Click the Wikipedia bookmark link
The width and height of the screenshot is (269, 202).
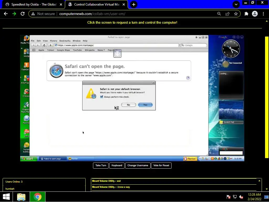(x=90, y=50)
